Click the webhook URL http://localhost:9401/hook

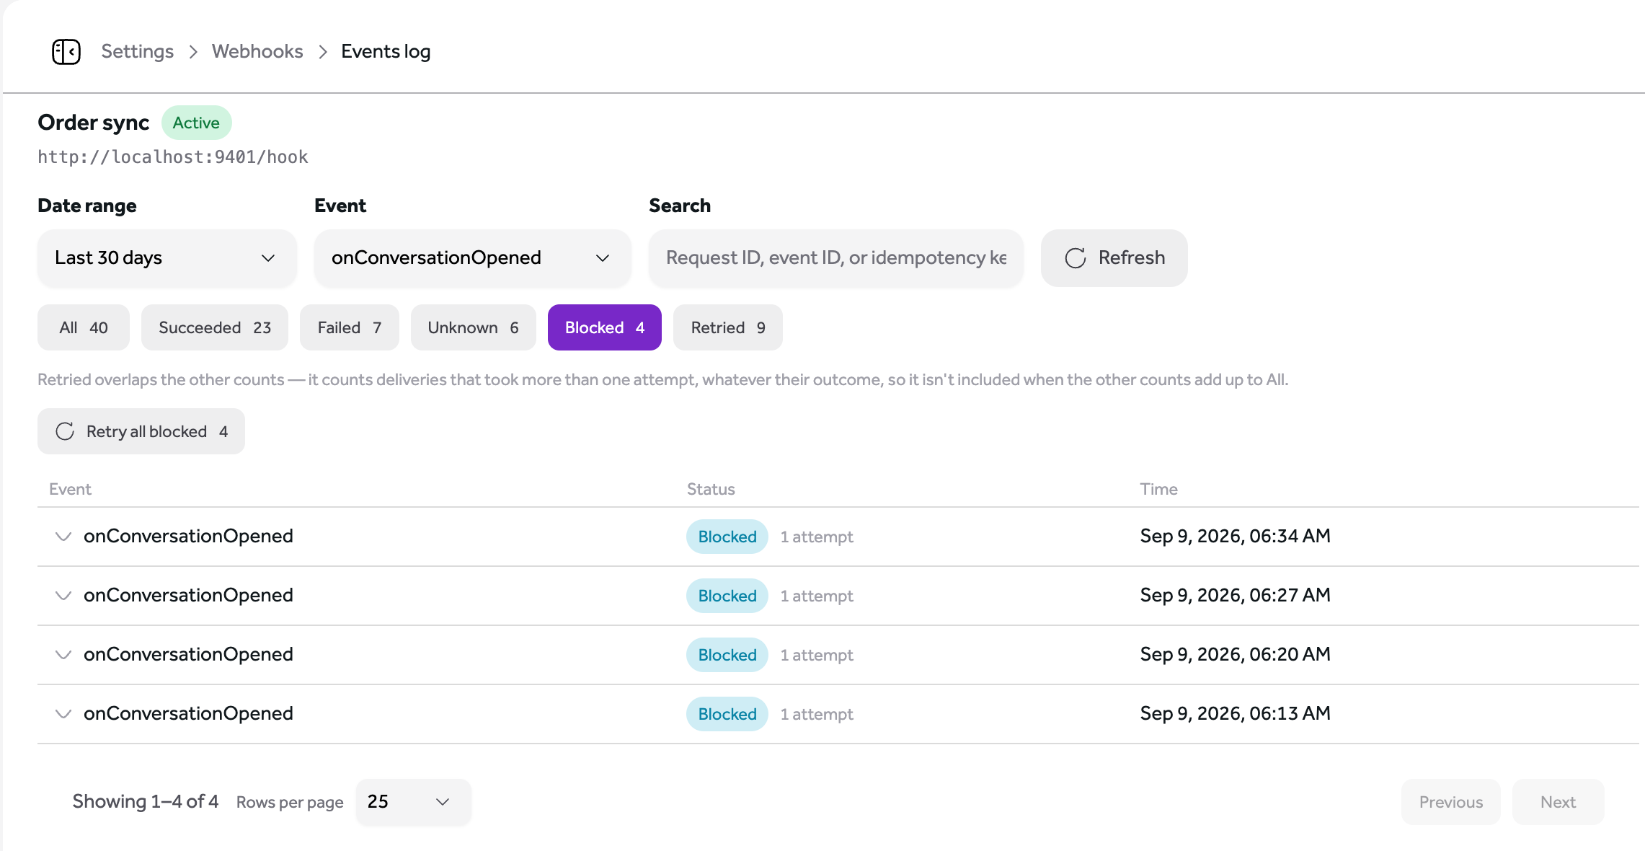tap(173, 157)
